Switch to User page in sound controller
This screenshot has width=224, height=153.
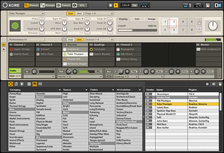coord(70,13)
